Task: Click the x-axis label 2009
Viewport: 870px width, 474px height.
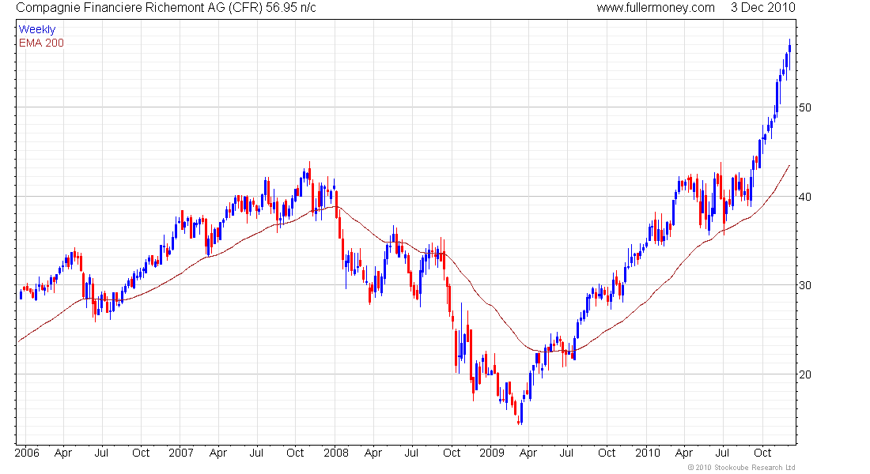Action: 492,453
